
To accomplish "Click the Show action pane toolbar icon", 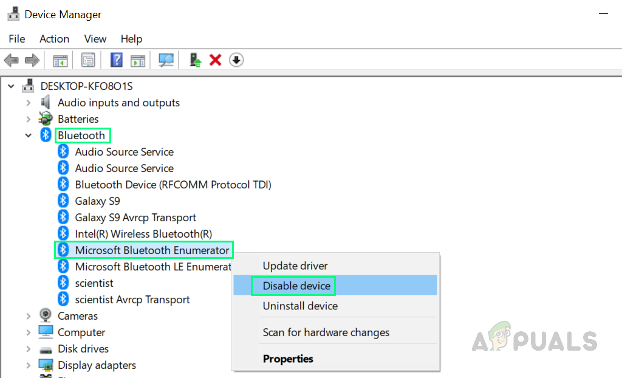I will tap(137, 60).
